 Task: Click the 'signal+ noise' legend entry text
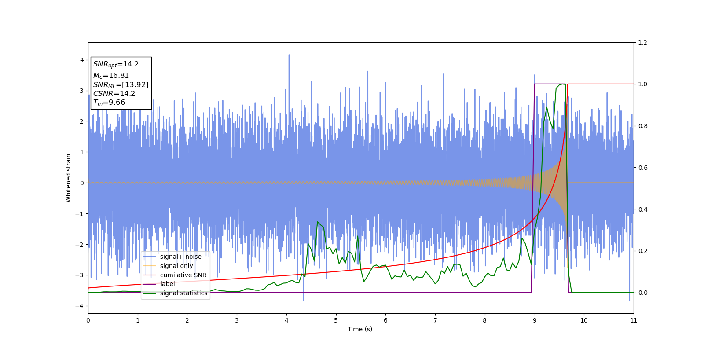(x=180, y=257)
